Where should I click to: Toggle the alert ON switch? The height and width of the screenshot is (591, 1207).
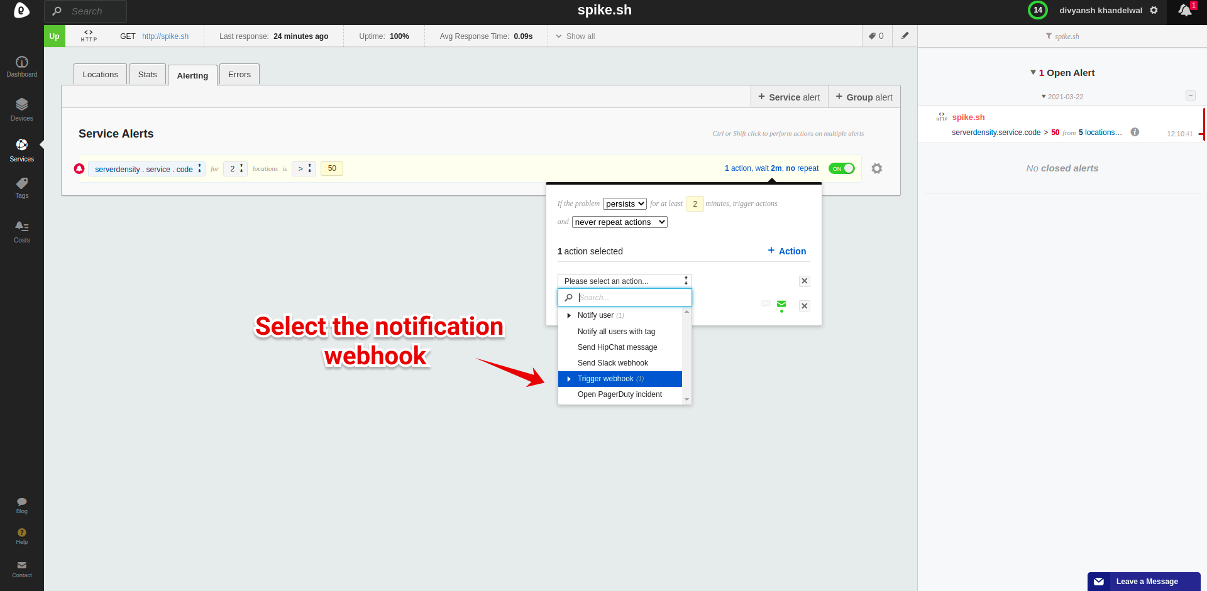pyautogui.click(x=842, y=168)
